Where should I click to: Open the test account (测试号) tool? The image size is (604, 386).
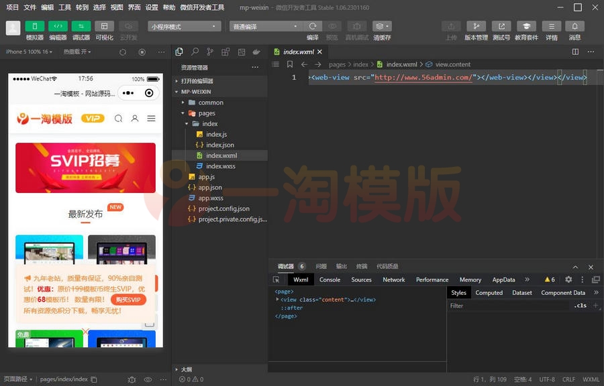pos(501,26)
